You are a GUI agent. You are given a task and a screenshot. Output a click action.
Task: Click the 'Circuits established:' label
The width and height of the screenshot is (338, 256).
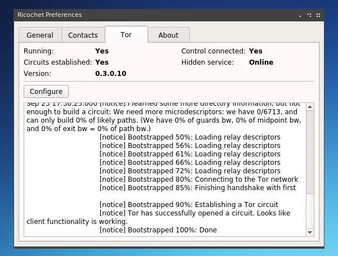click(58, 62)
